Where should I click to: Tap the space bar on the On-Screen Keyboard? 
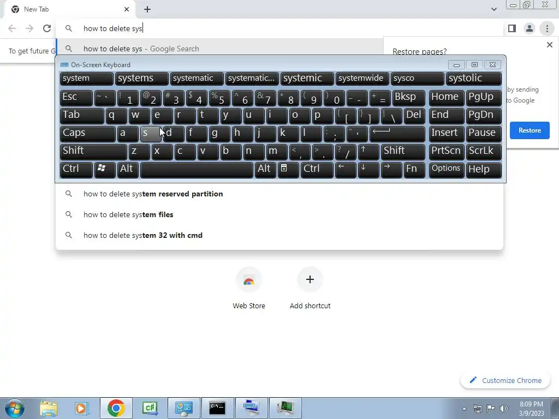point(197,170)
